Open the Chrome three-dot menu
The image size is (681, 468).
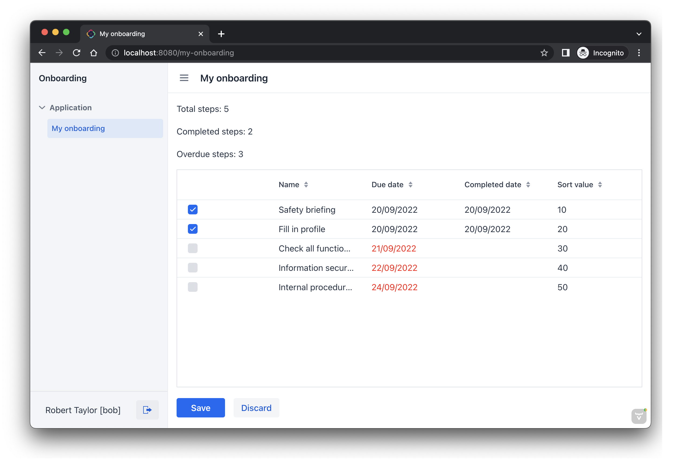tap(639, 53)
